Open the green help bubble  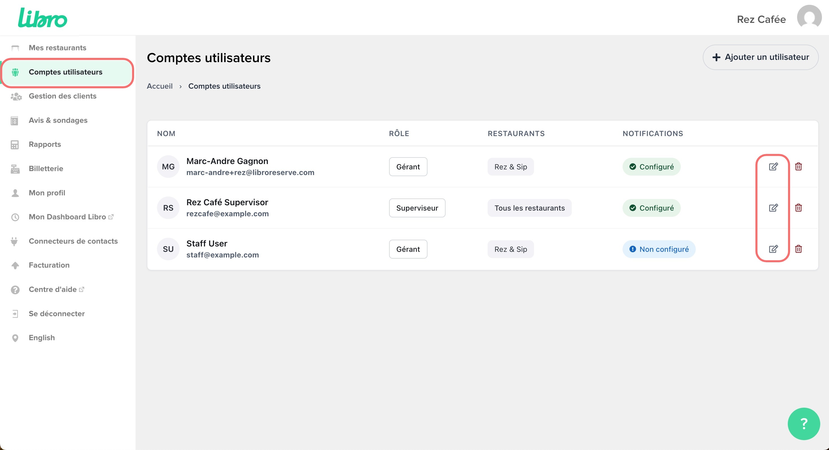(x=804, y=424)
